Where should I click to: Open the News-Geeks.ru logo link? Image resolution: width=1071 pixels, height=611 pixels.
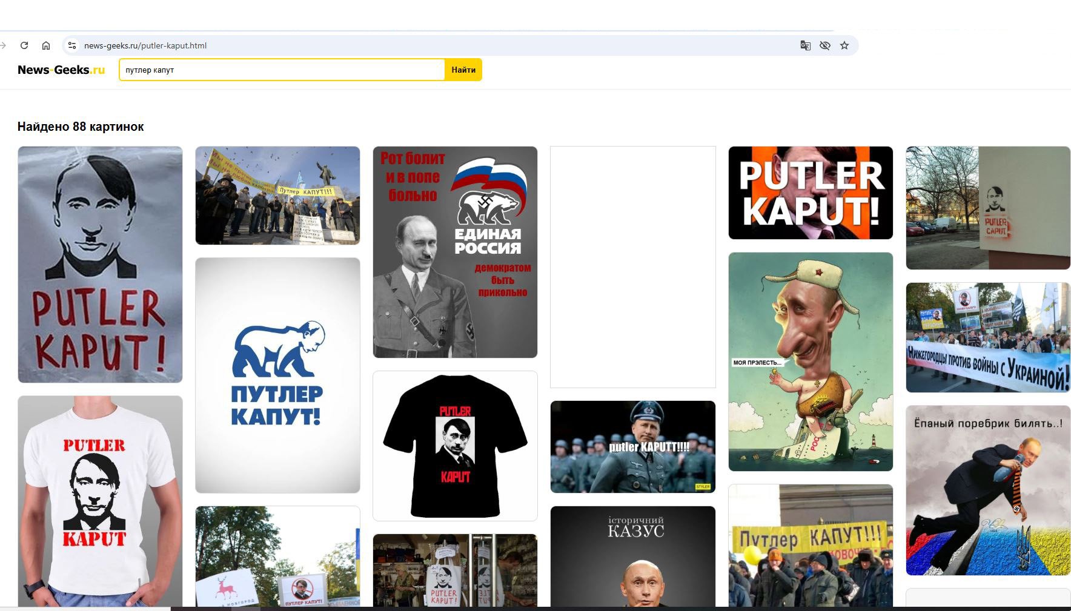coord(59,70)
